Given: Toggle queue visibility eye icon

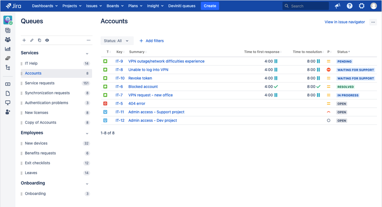Looking at the screenshot, I should coord(47,40).
